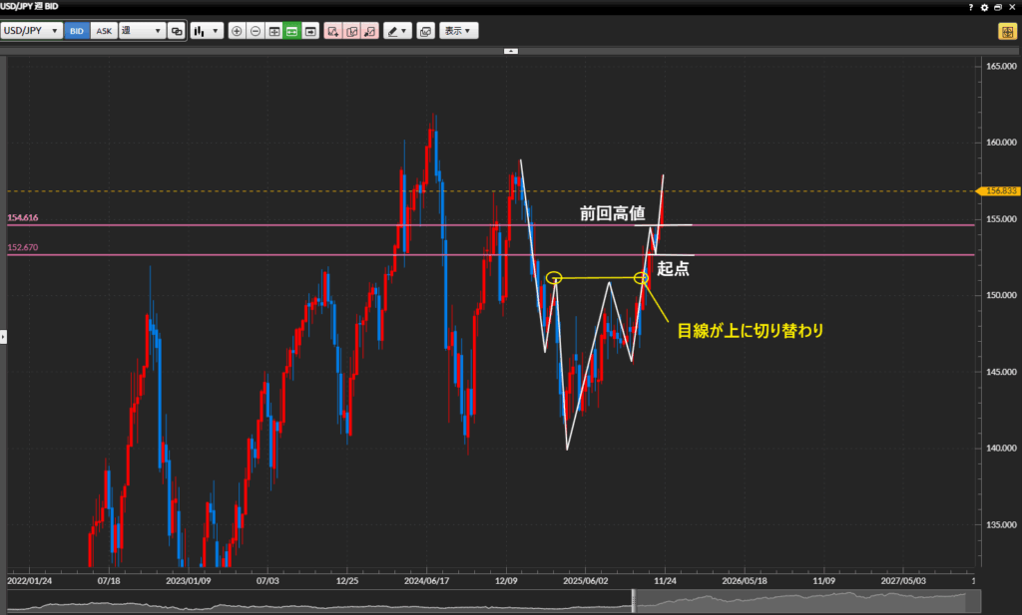Click the first pink indicator add icon
Viewport: 1022px width, 615px height.
[332, 31]
